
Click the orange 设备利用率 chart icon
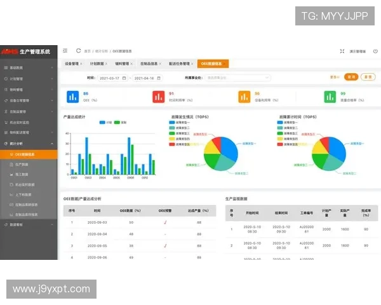[244, 97]
